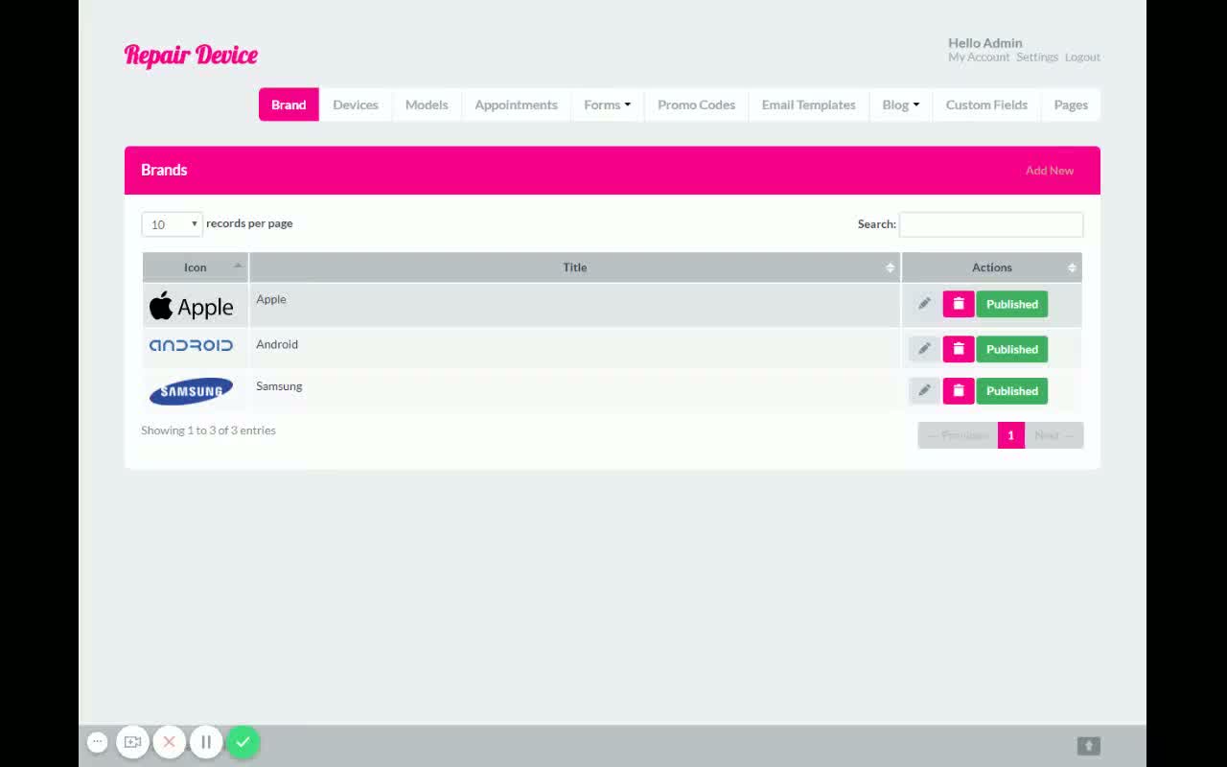
Task: Click the Samsung logo thumbnail
Action: pos(191,391)
